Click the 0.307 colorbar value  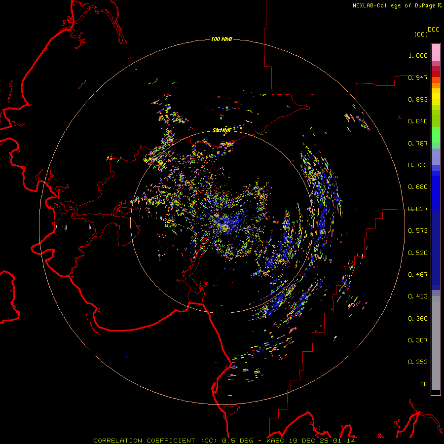tap(418, 340)
